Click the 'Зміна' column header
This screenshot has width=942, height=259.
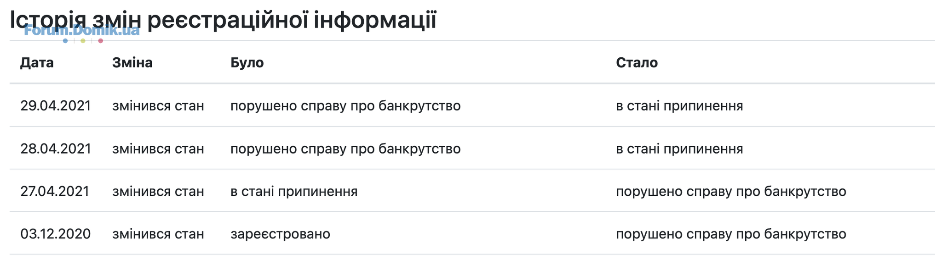point(132,63)
